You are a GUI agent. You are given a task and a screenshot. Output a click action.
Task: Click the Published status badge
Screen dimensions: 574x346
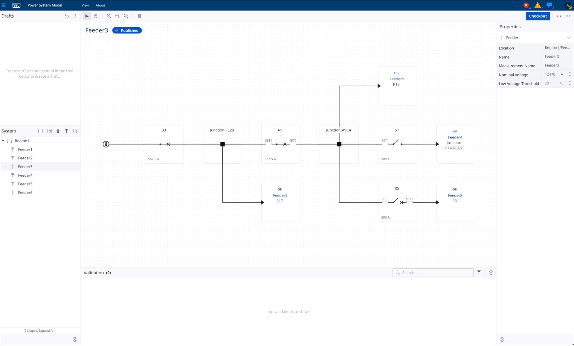pyautogui.click(x=127, y=30)
